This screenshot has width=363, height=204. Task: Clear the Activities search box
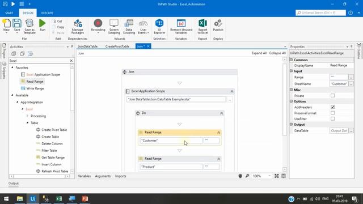click(71, 61)
